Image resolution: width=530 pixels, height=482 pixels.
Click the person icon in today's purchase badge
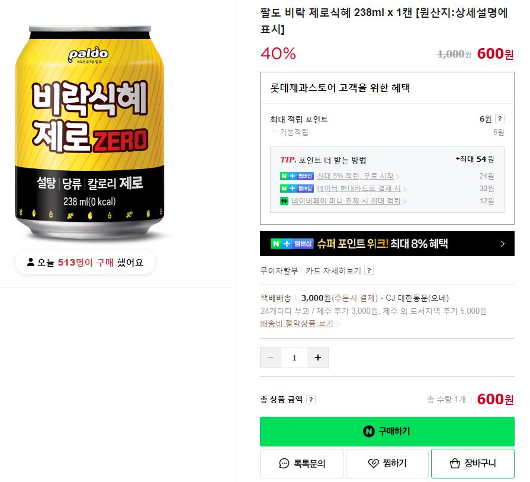[31, 262]
